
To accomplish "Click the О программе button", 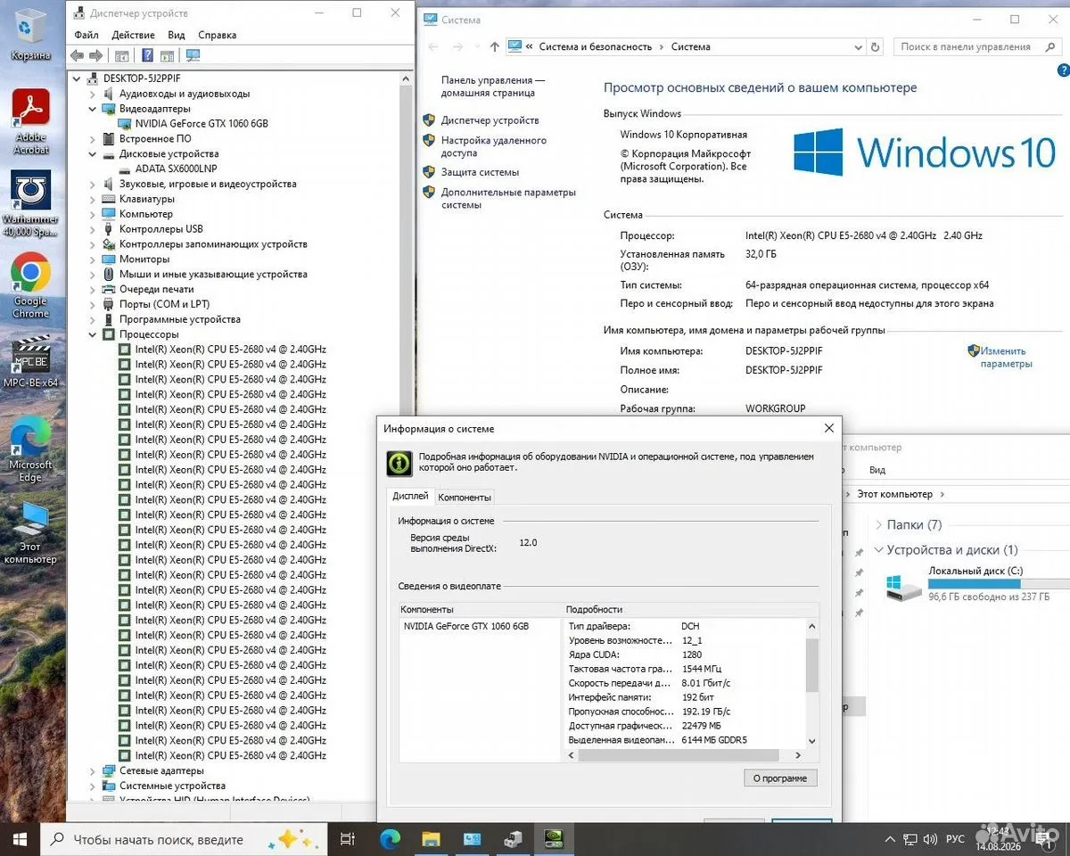I will (x=780, y=778).
